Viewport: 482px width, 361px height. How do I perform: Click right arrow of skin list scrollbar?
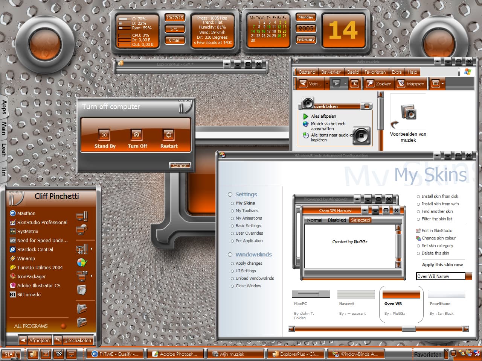(x=465, y=329)
